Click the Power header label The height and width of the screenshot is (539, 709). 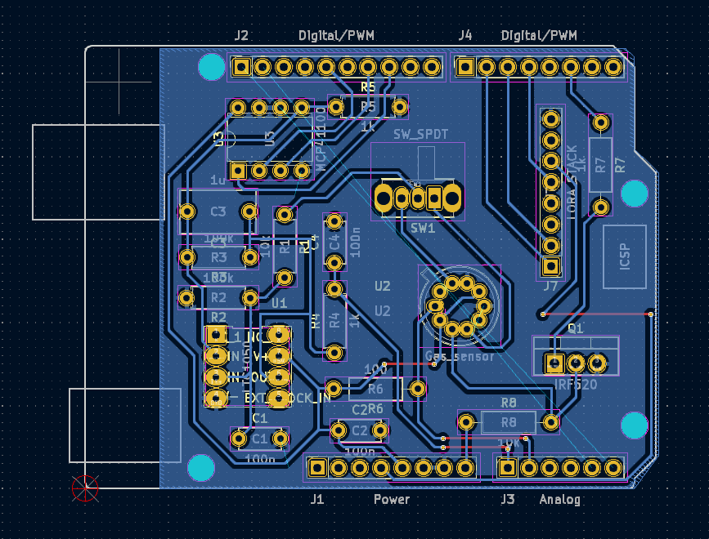(392, 499)
